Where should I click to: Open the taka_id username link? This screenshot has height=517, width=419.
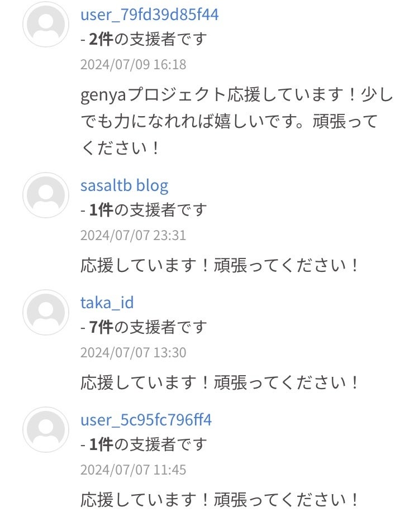pyautogui.click(x=107, y=303)
